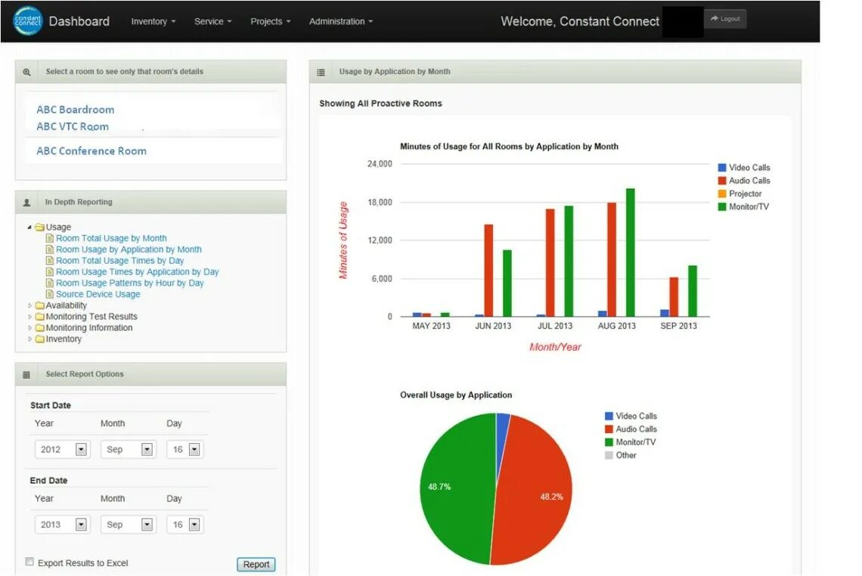Click Other gray swatch in pie legend
This screenshot has width=862, height=576.
coord(609,456)
